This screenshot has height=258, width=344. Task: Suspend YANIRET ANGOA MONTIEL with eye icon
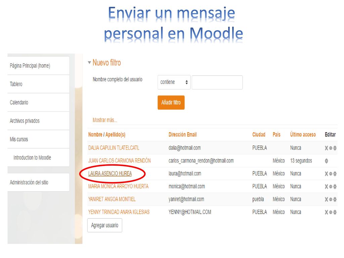click(x=331, y=200)
